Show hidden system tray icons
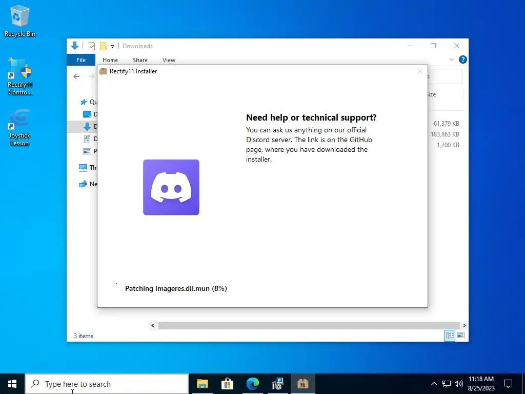This screenshot has width=525, height=394. coord(434,384)
